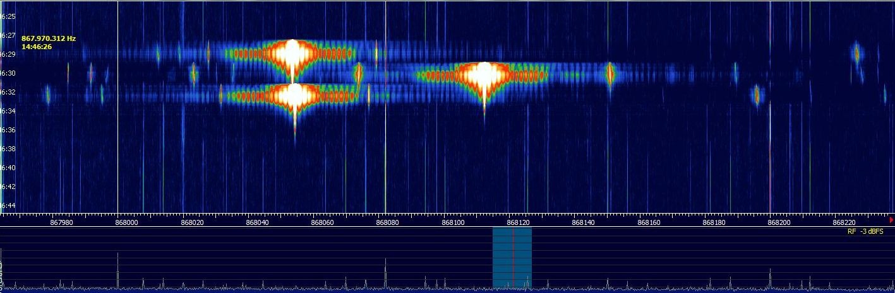Click the tall spectrum peak at 868000
This screenshot has width=895, height=293.
118,268
